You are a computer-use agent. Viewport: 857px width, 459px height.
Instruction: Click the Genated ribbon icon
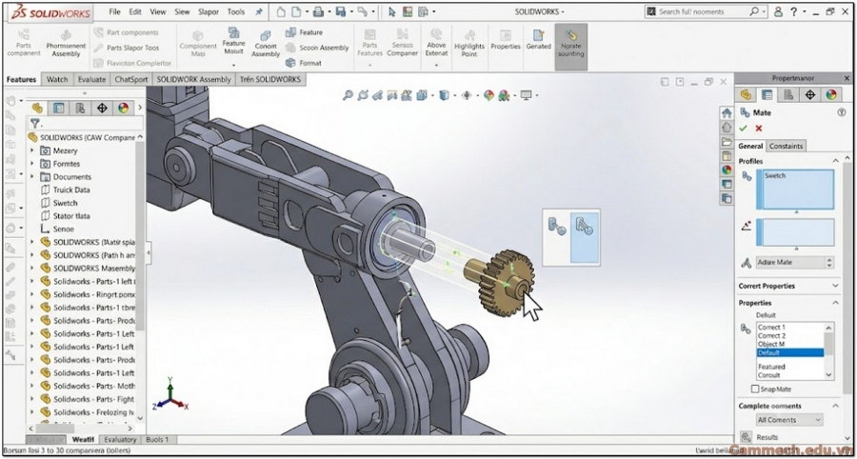(x=538, y=40)
